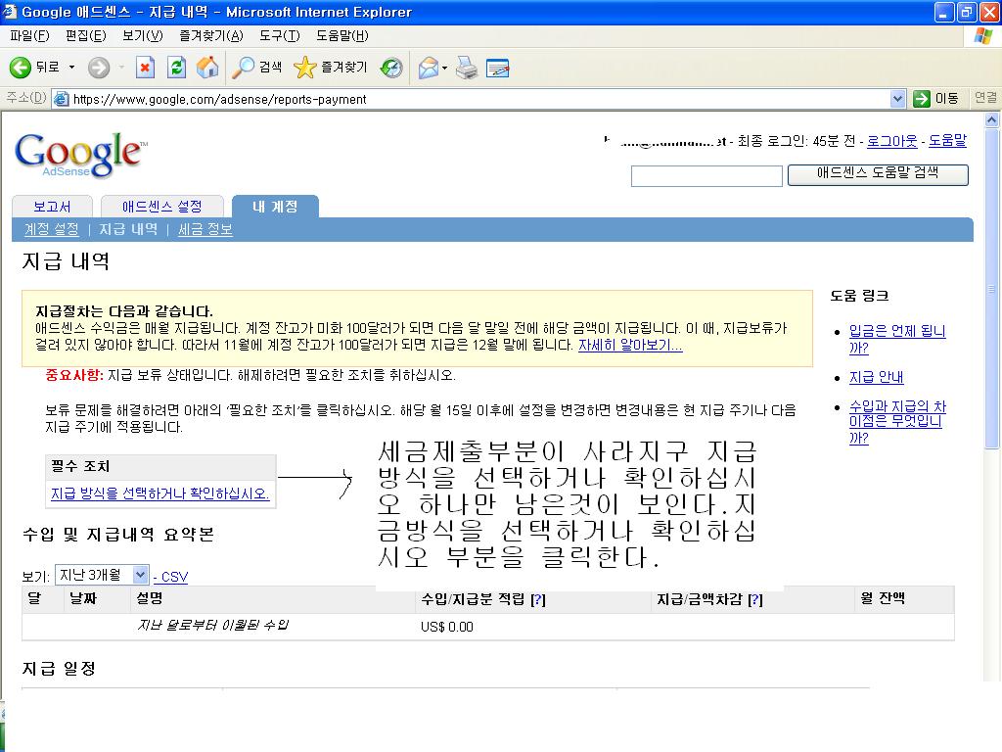
Task: Click 지급 방식을 선택하거나 확인하십시오 link
Action: click(159, 493)
